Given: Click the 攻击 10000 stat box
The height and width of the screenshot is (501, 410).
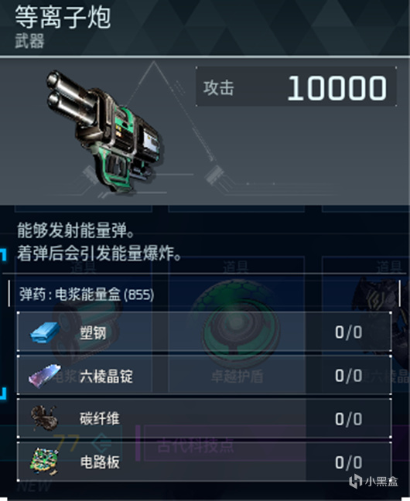Looking at the screenshot, I should point(296,87).
